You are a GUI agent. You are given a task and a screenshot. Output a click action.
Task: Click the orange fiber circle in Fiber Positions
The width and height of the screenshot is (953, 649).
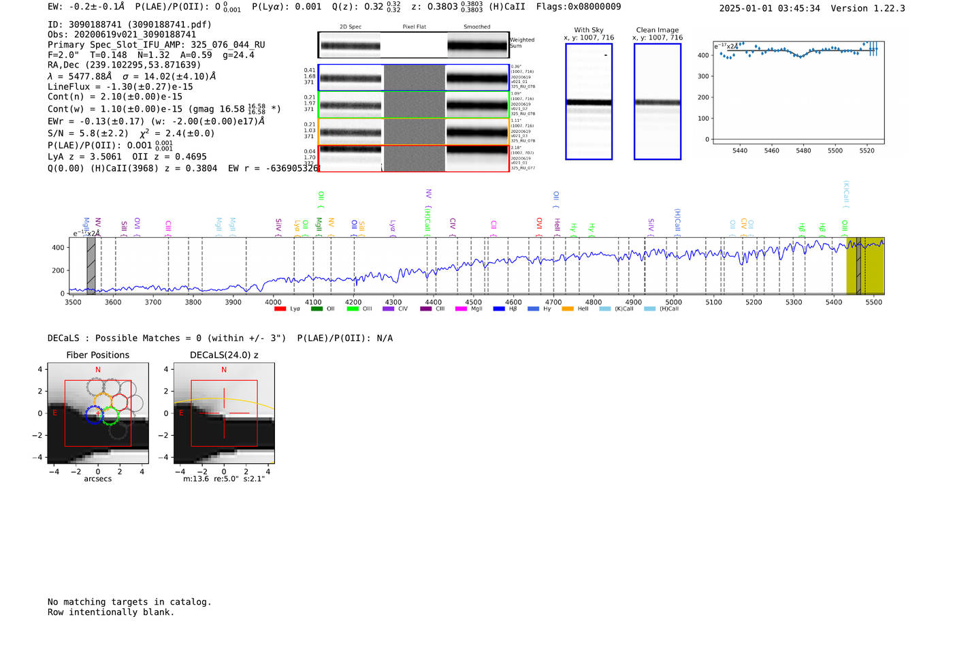(103, 401)
